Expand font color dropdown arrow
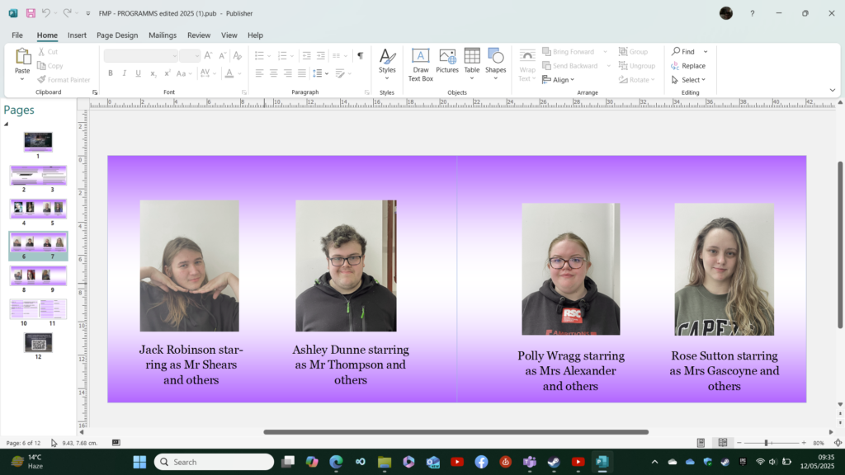 click(x=239, y=73)
